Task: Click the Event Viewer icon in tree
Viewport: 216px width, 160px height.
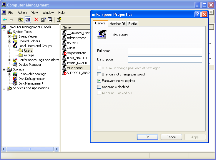Action: pos(15,37)
